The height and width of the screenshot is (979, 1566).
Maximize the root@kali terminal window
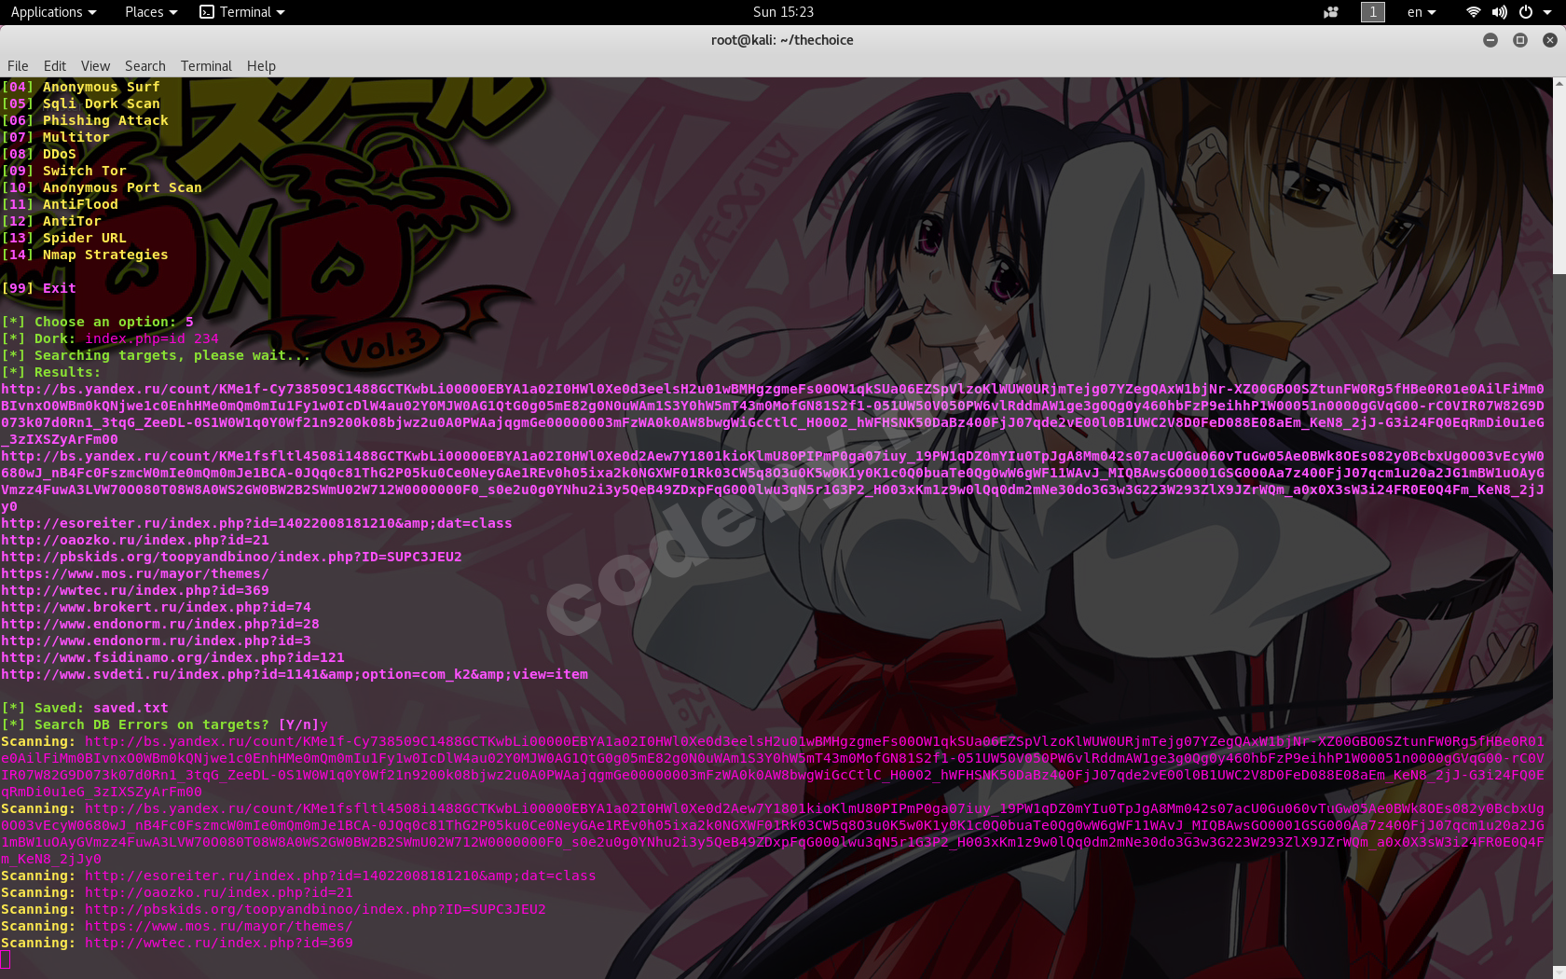click(x=1520, y=40)
